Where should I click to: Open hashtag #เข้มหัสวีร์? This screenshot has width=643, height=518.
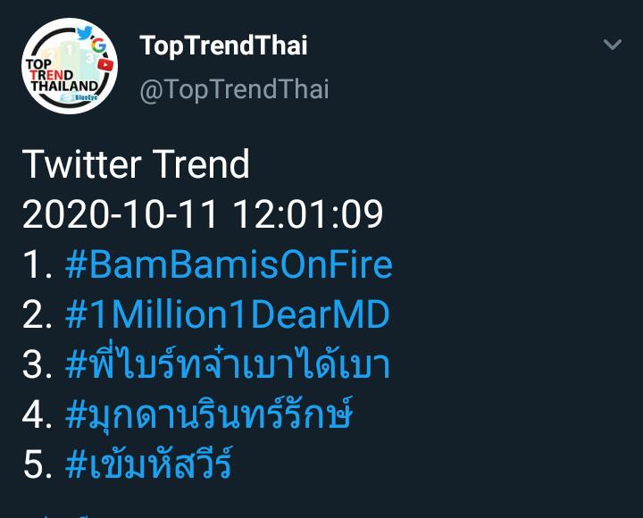coord(148,465)
